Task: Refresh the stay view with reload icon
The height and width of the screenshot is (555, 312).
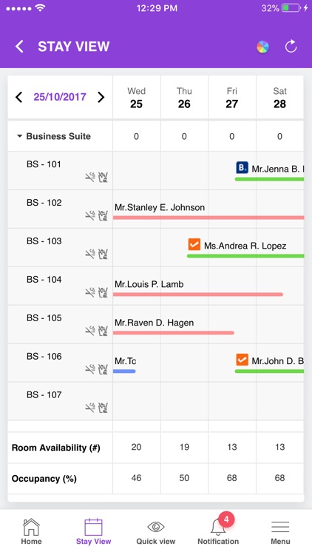Action: click(x=291, y=47)
